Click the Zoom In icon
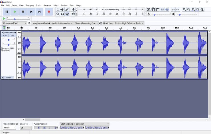This screenshot has width=211, height=134. [184, 9]
